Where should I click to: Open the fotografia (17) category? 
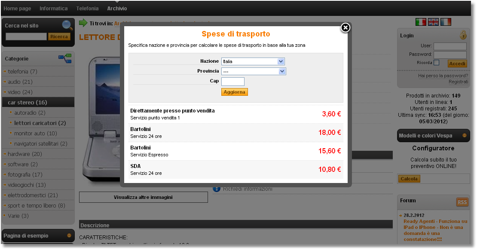25,174
